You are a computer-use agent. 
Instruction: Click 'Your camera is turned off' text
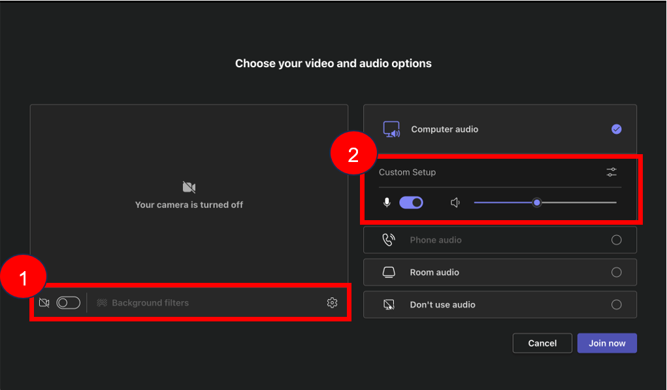[x=189, y=204]
